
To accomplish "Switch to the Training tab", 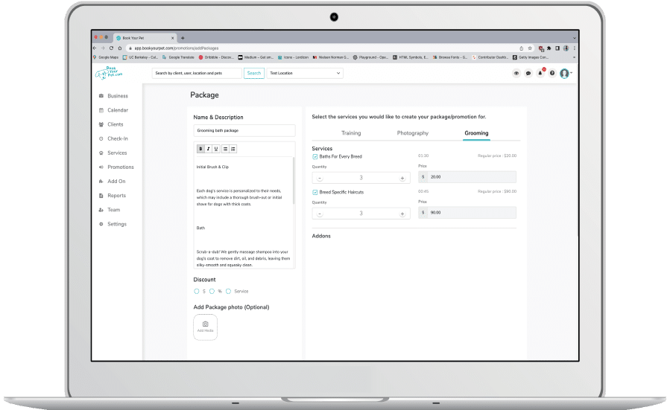I will (351, 133).
